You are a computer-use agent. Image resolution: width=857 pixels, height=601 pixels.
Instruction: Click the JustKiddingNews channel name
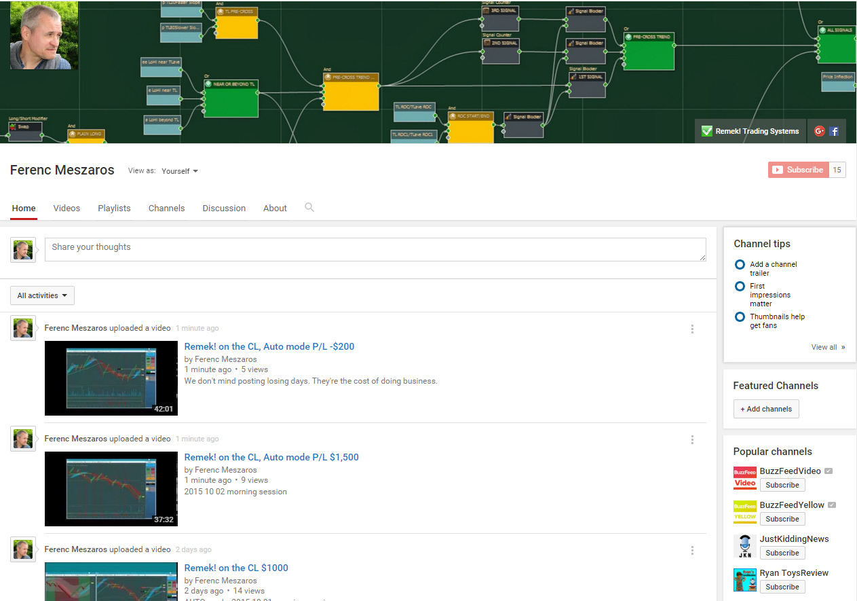[x=794, y=539]
